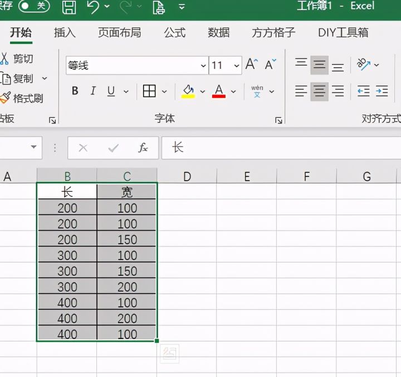
Task: Click the 复制 copy button
Action: click(x=17, y=78)
